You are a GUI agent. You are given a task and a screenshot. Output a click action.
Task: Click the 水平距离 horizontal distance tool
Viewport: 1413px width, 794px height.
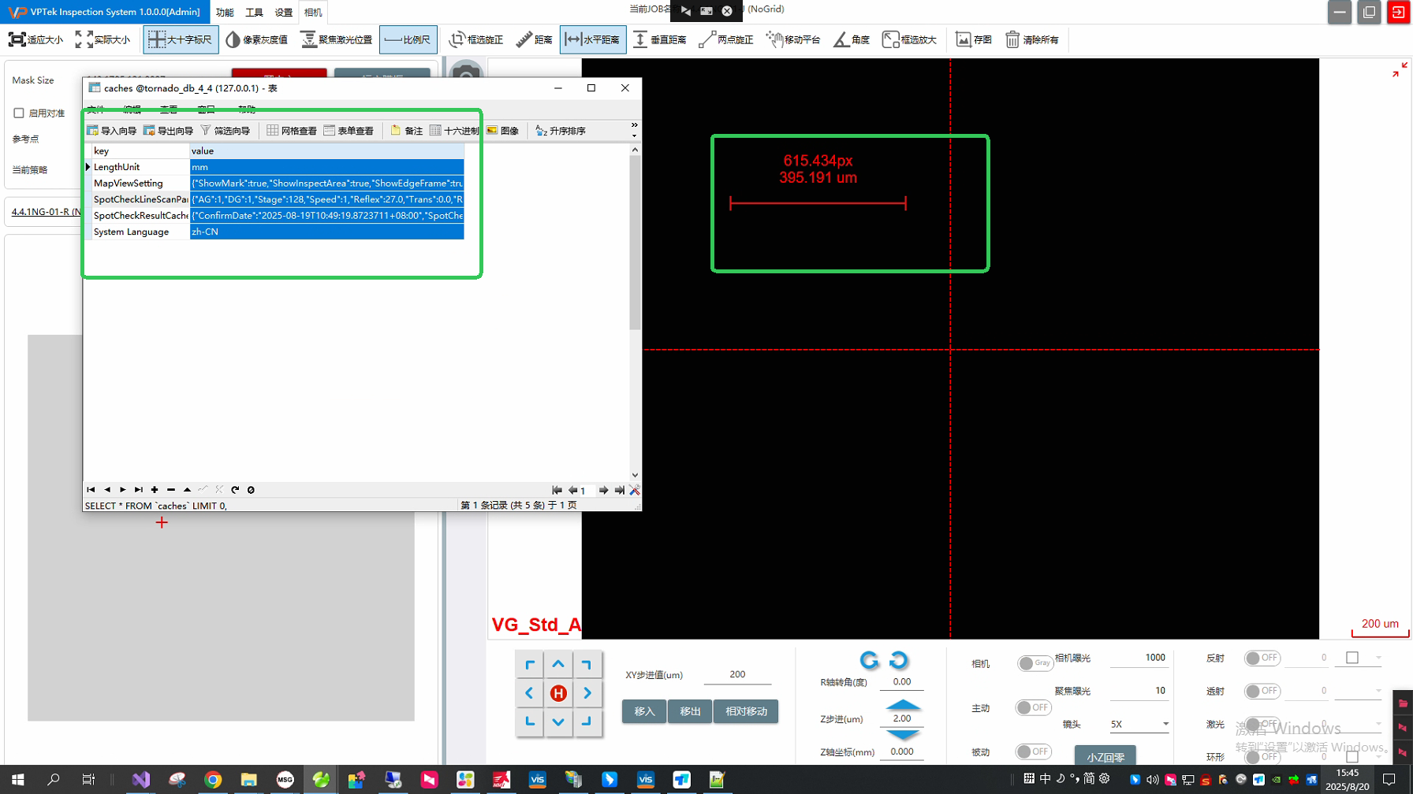593,39
